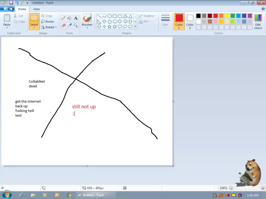
Task: Click the Untitled - Paint taskbar button
Action: (96, 195)
